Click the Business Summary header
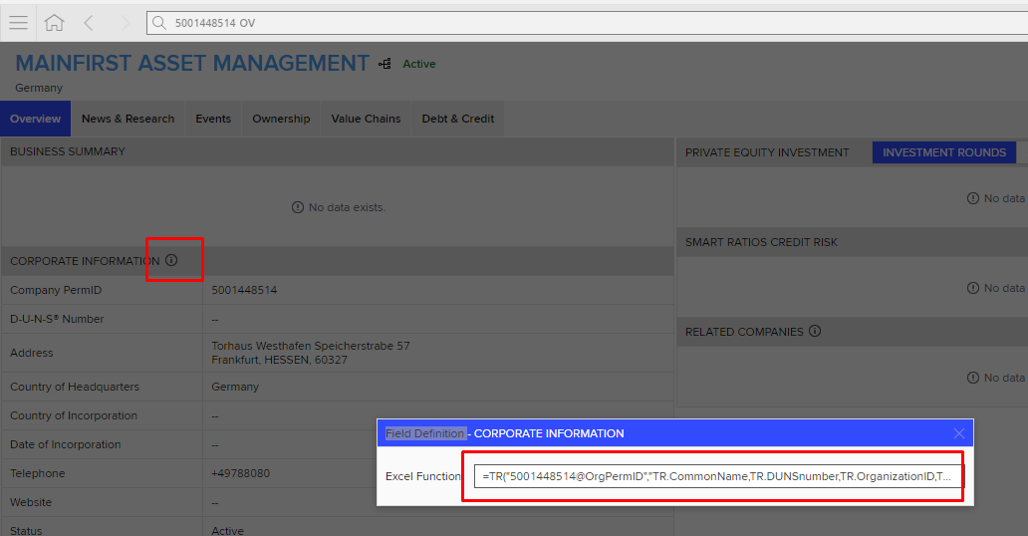Image resolution: width=1028 pixels, height=536 pixels. point(68,151)
